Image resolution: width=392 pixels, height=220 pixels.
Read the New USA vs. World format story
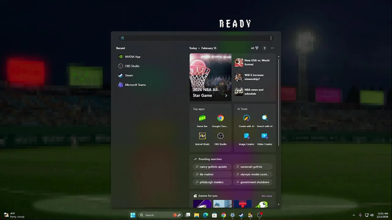[x=254, y=62]
